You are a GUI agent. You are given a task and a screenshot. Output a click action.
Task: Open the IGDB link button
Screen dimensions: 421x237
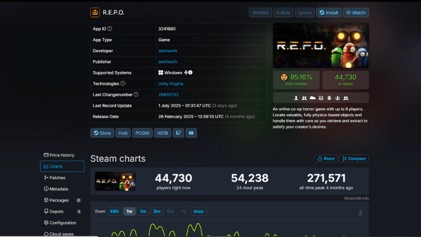[163, 133]
